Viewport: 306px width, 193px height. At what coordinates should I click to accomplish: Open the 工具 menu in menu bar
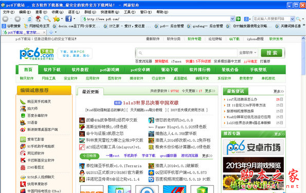click(x=130, y=12)
